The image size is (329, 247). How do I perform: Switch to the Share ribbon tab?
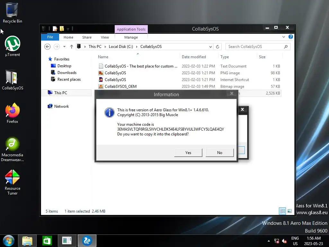tap(87, 37)
